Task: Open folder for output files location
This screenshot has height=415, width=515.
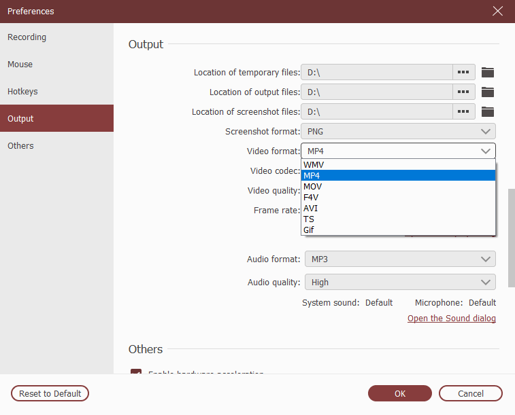Action: (x=487, y=92)
